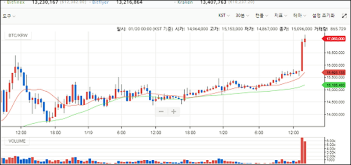Change the 30분 interval dropdown
The image size is (351, 165).
coord(243,15)
